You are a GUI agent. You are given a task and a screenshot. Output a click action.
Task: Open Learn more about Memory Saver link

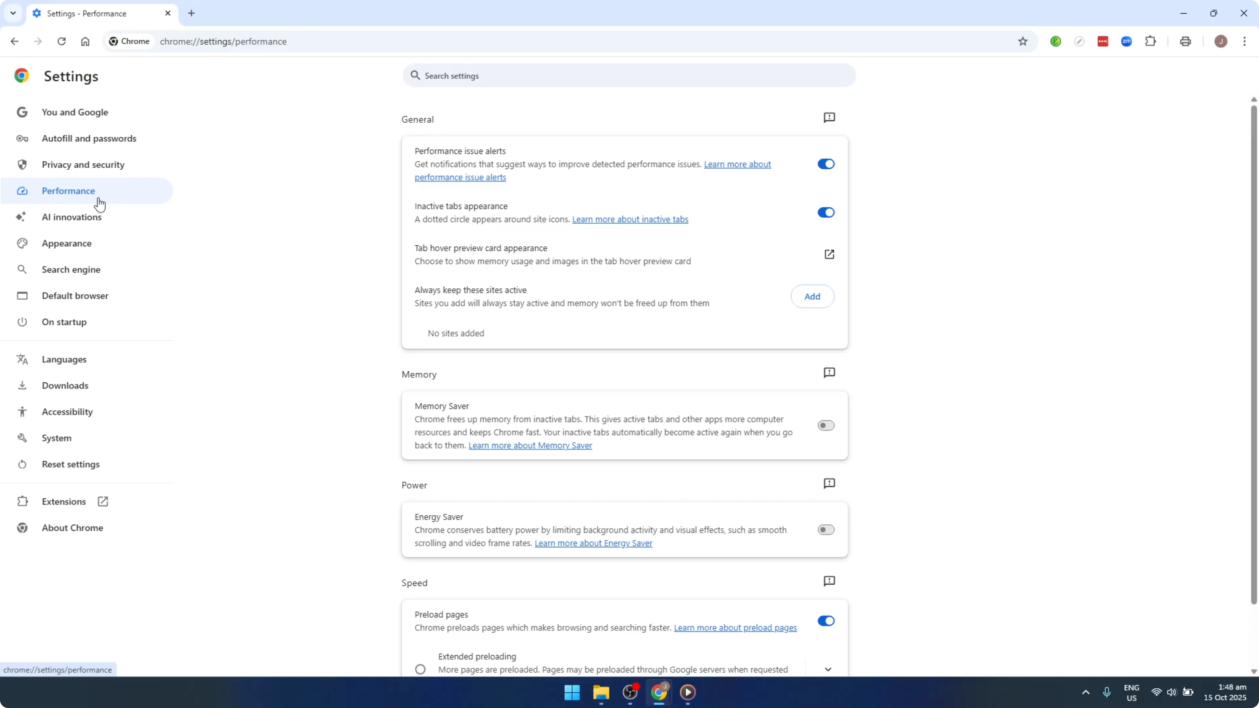pyautogui.click(x=530, y=446)
